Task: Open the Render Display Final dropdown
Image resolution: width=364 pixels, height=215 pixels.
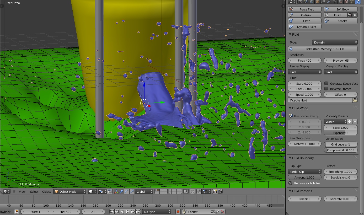Action: [304, 72]
